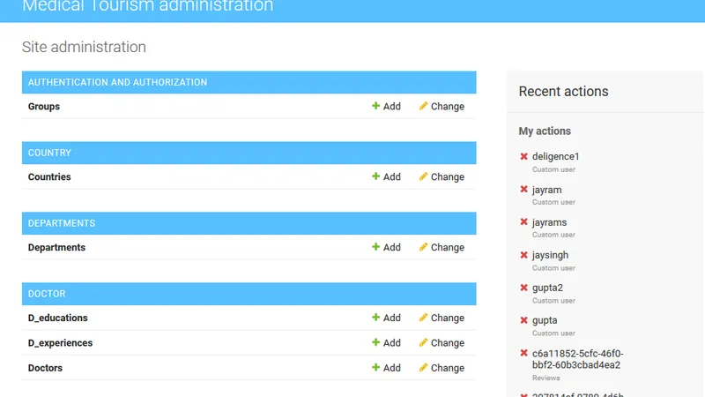The height and width of the screenshot is (397, 705).
Task: Open the Departments app section header
Action: (x=62, y=223)
